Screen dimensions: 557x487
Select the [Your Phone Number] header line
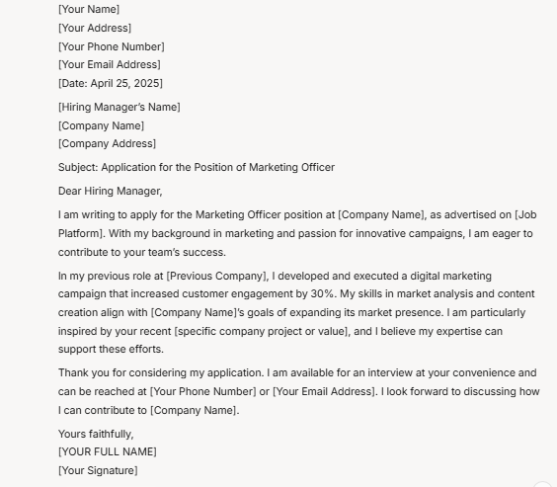point(112,46)
